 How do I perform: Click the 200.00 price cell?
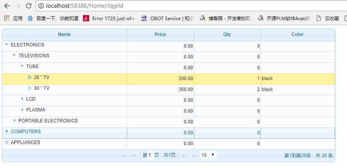(x=161, y=79)
